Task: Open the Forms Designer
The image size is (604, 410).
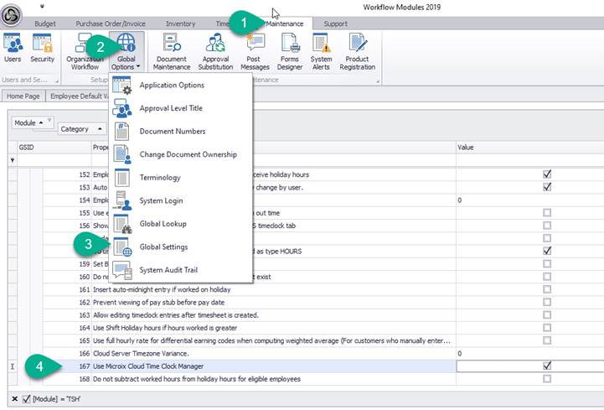Action: coord(289,52)
